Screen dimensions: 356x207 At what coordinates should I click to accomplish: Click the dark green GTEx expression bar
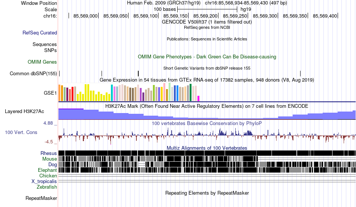190,92
